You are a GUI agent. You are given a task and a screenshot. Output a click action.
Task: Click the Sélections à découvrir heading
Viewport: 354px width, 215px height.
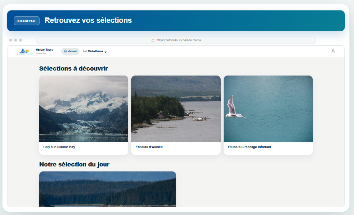74,68
